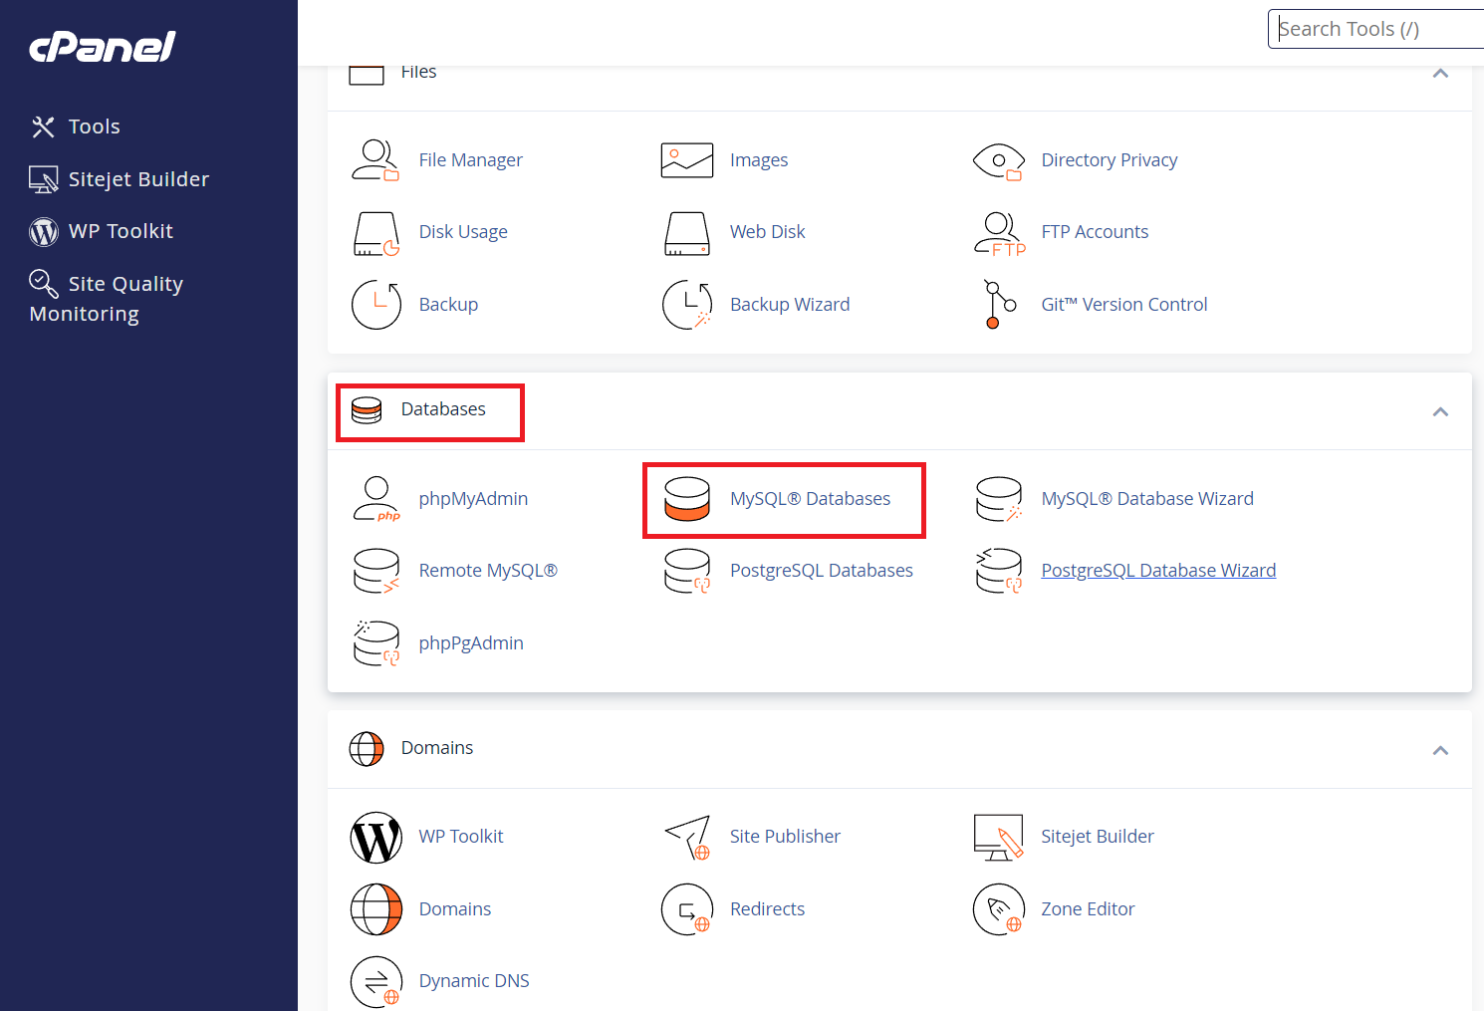Click the File Manager icon
Viewport: 1484px width, 1011px height.
click(375, 159)
